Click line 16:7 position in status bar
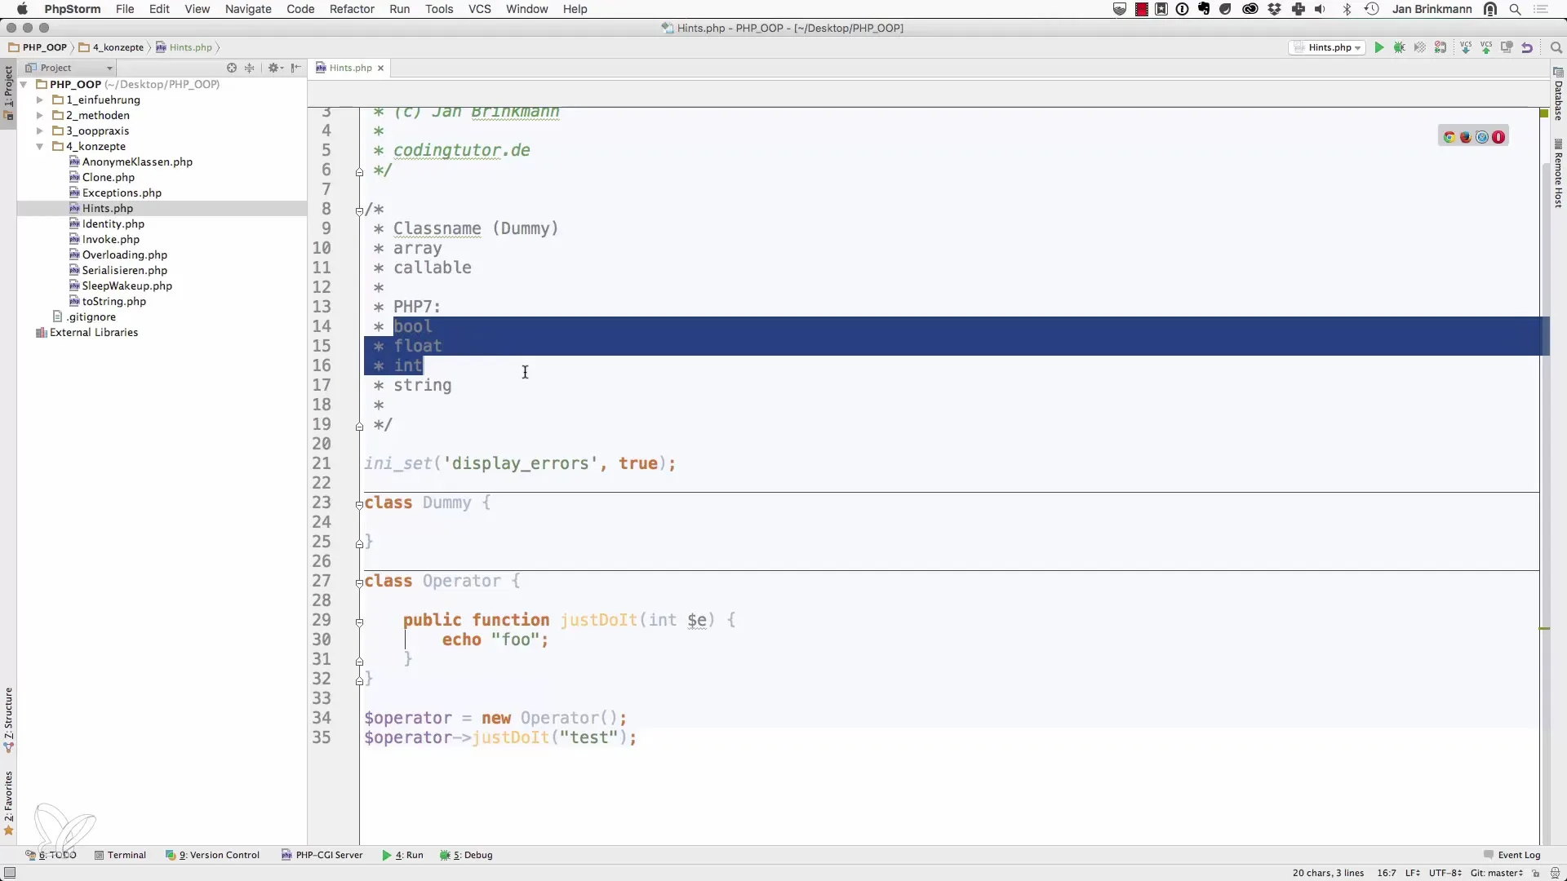The width and height of the screenshot is (1567, 881). pos(1387,873)
